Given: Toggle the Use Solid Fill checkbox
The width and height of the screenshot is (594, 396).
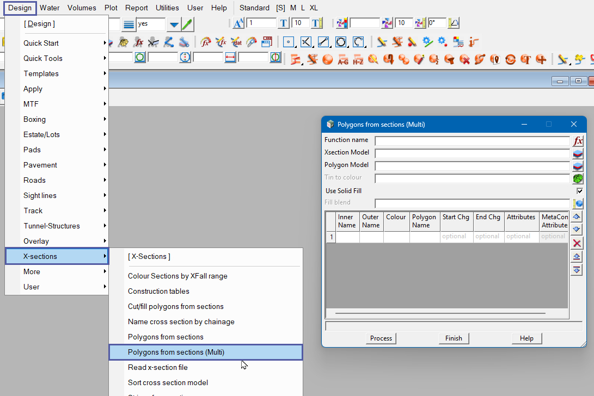Looking at the screenshot, I should tap(580, 191).
